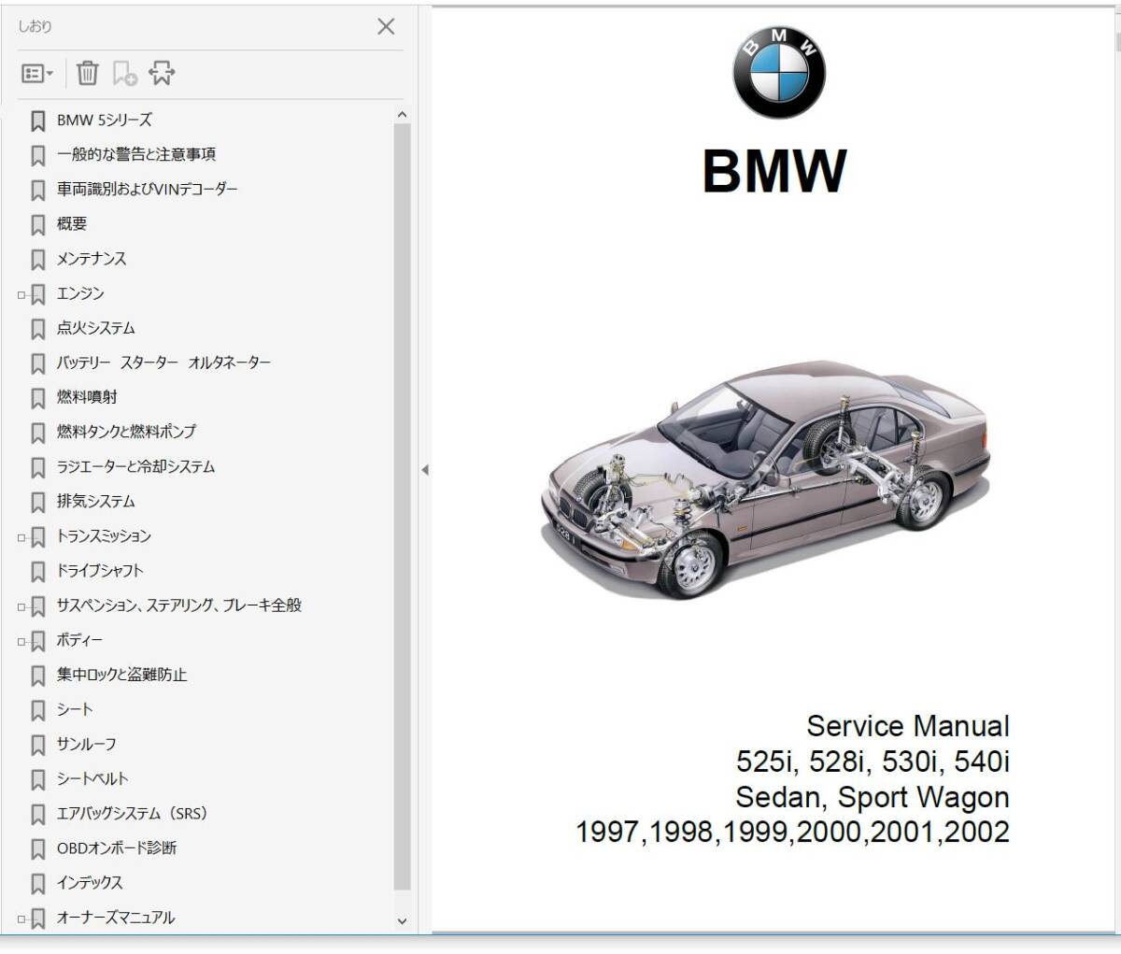Jump to メンテナンス bookmark
Screen dimensions: 1121x954
tap(92, 258)
